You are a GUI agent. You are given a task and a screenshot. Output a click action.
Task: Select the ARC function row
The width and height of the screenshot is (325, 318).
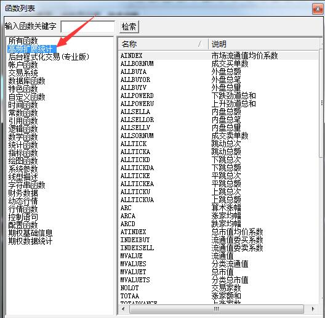click(219, 208)
